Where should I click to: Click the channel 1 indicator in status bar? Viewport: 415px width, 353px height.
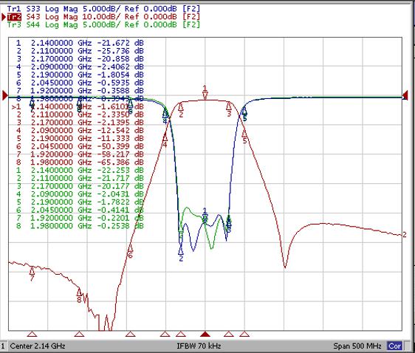click(x=3, y=346)
